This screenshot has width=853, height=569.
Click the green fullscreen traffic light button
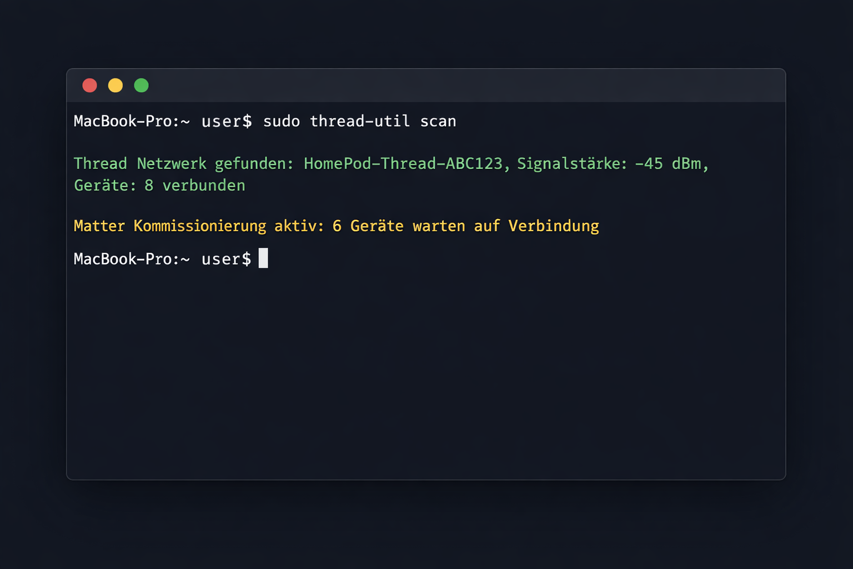(x=141, y=85)
